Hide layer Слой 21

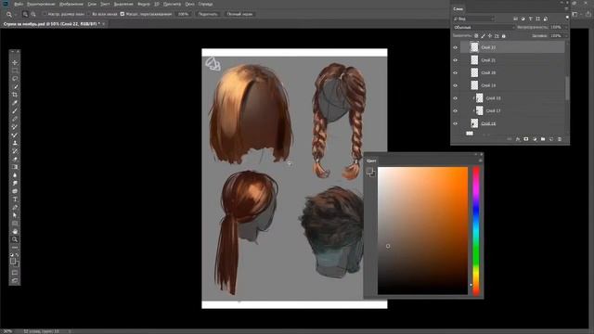(456, 60)
